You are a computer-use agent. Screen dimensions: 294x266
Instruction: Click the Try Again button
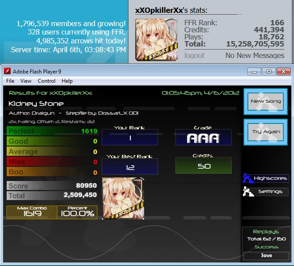tap(265, 132)
